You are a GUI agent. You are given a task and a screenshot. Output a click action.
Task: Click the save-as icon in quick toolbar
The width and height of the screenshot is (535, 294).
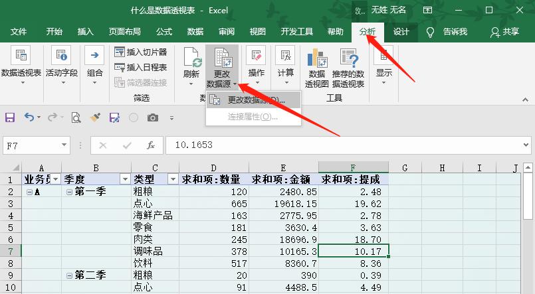click(x=114, y=118)
